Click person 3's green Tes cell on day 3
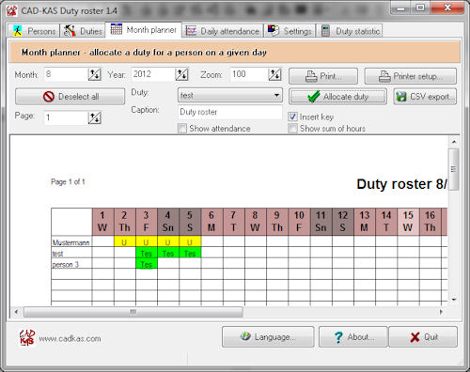470x372 pixels. (x=147, y=263)
